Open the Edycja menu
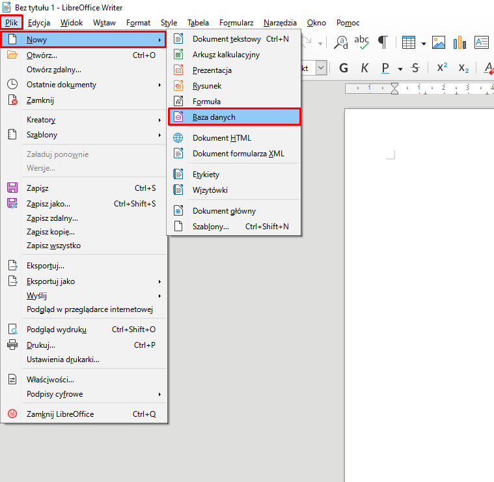 click(x=39, y=23)
